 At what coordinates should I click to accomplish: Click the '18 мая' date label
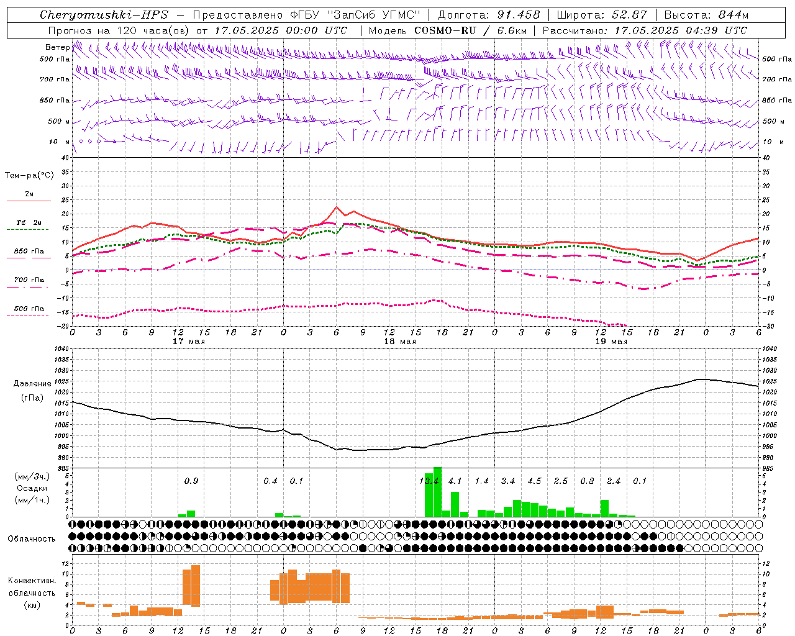click(400, 341)
